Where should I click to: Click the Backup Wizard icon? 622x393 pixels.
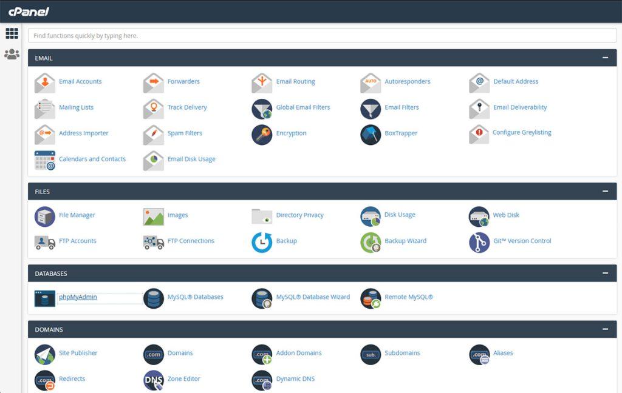(371, 242)
